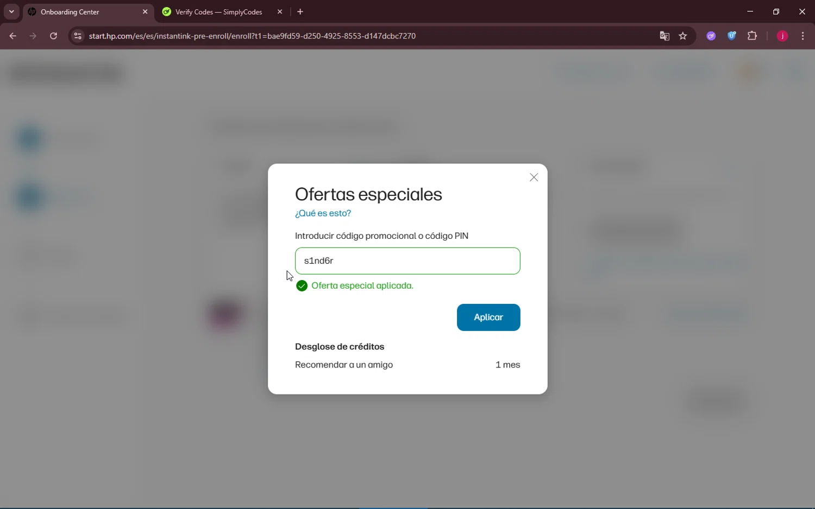Close the Verify Codes — SimplyCodes tab

click(x=280, y=12)
